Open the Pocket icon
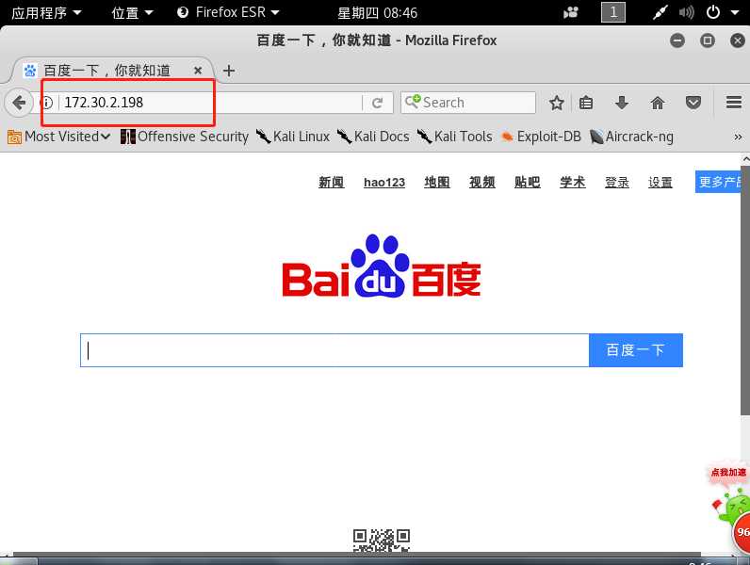The height and width of the screenshot is (565, 750). pos(693,103)
